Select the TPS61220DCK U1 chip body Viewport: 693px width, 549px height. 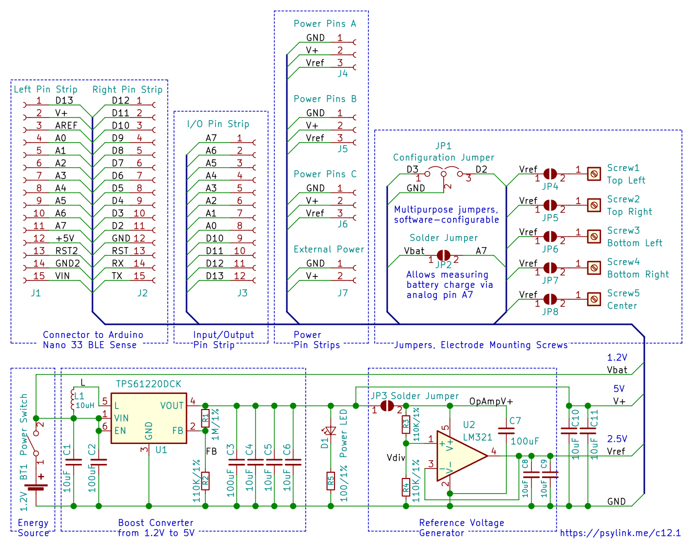149,418
